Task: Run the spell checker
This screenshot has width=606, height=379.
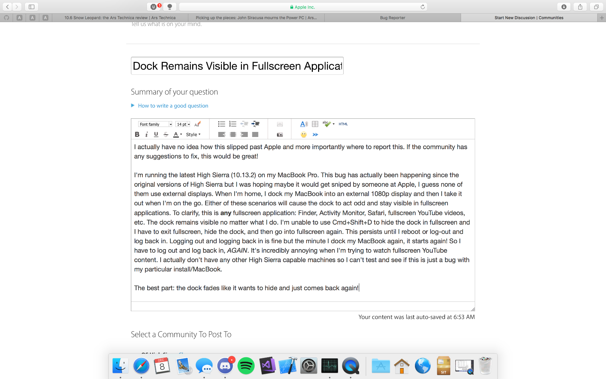Action: 326,124
